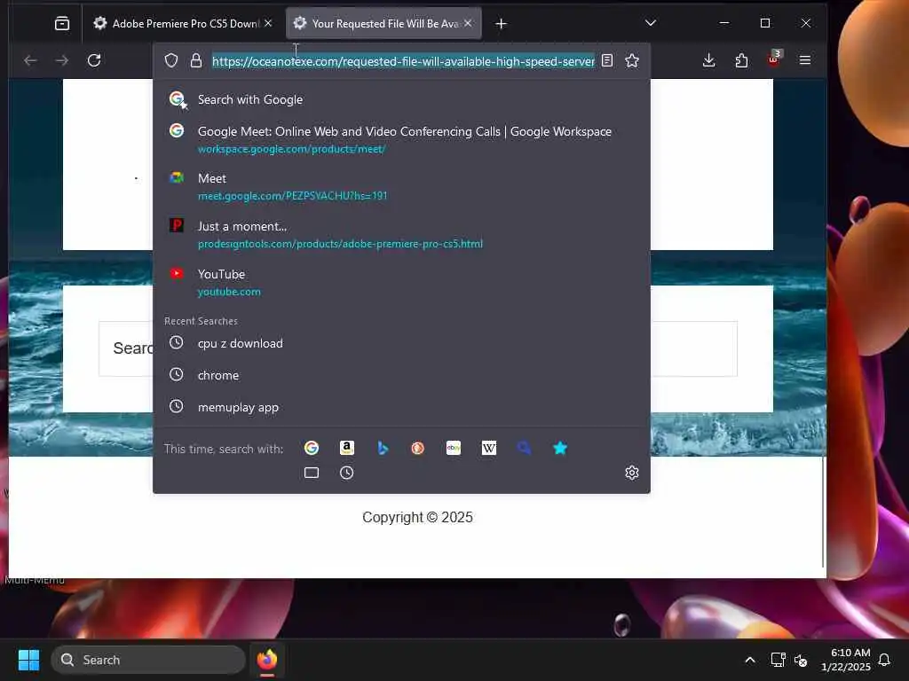This screenshot has height=681, width=909.
Task: Search this time with blue magnifier engine
Action: (524, 448)
